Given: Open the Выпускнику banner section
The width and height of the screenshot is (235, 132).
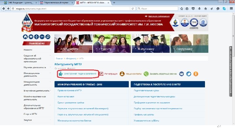Looking at the screenshot, I should click(150, 44).
